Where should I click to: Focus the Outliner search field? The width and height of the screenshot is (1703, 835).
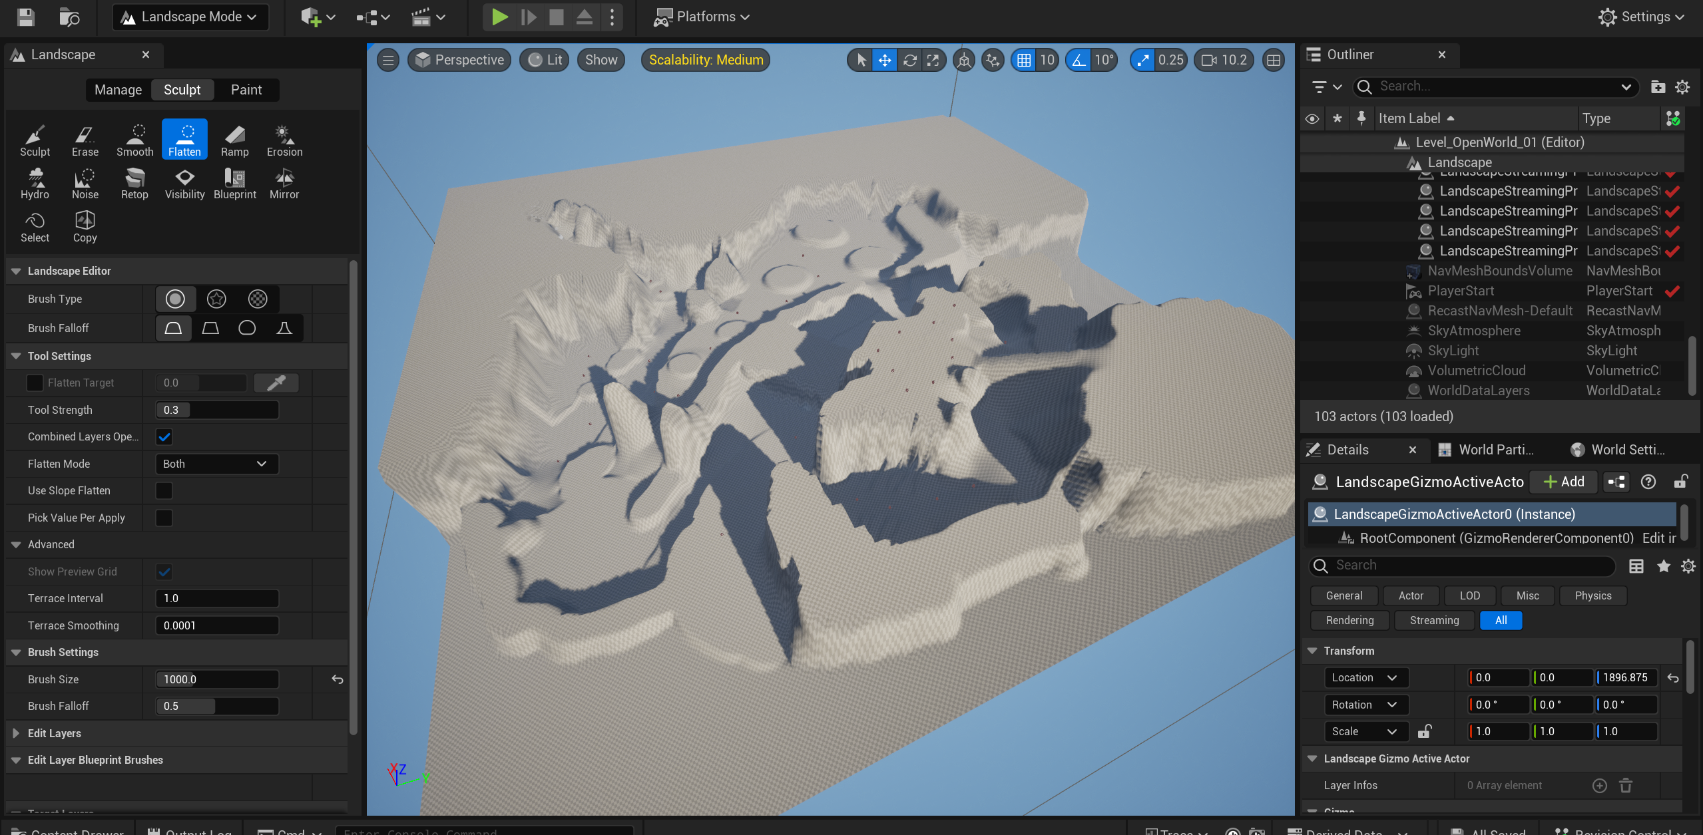point(1495,86)
